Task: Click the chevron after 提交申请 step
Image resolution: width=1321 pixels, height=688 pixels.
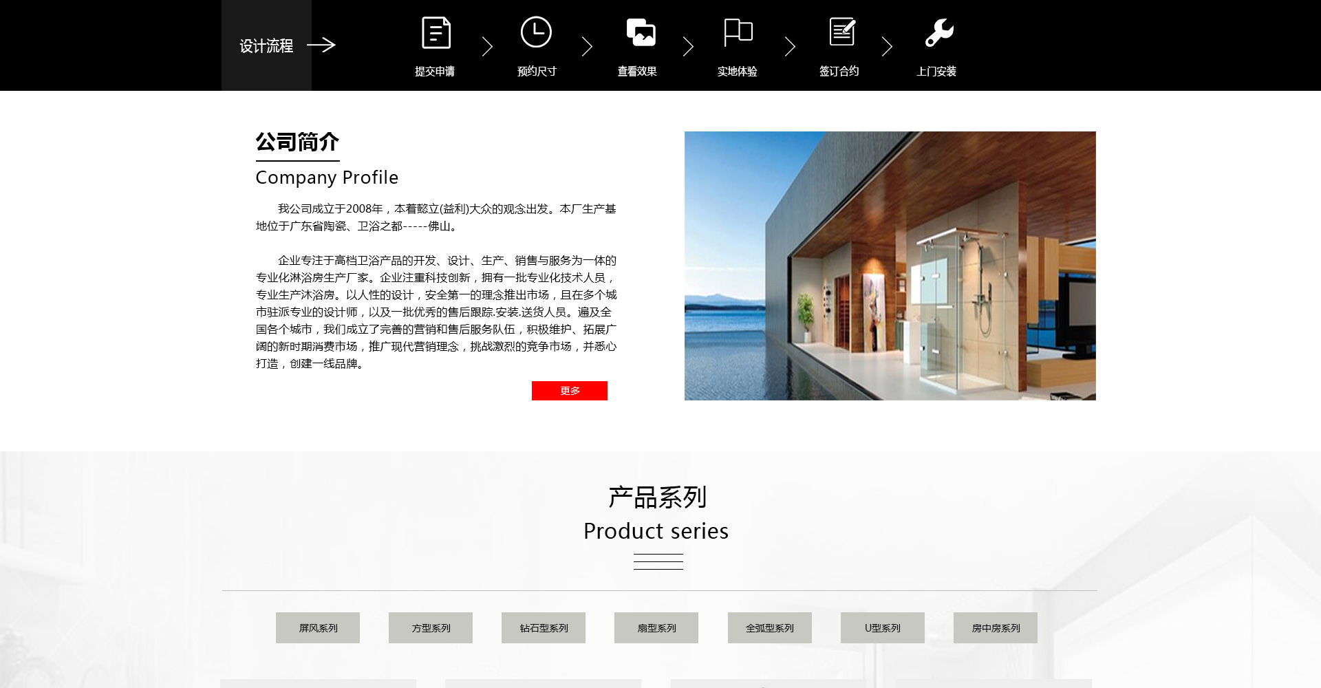Action: pos(487,47)
